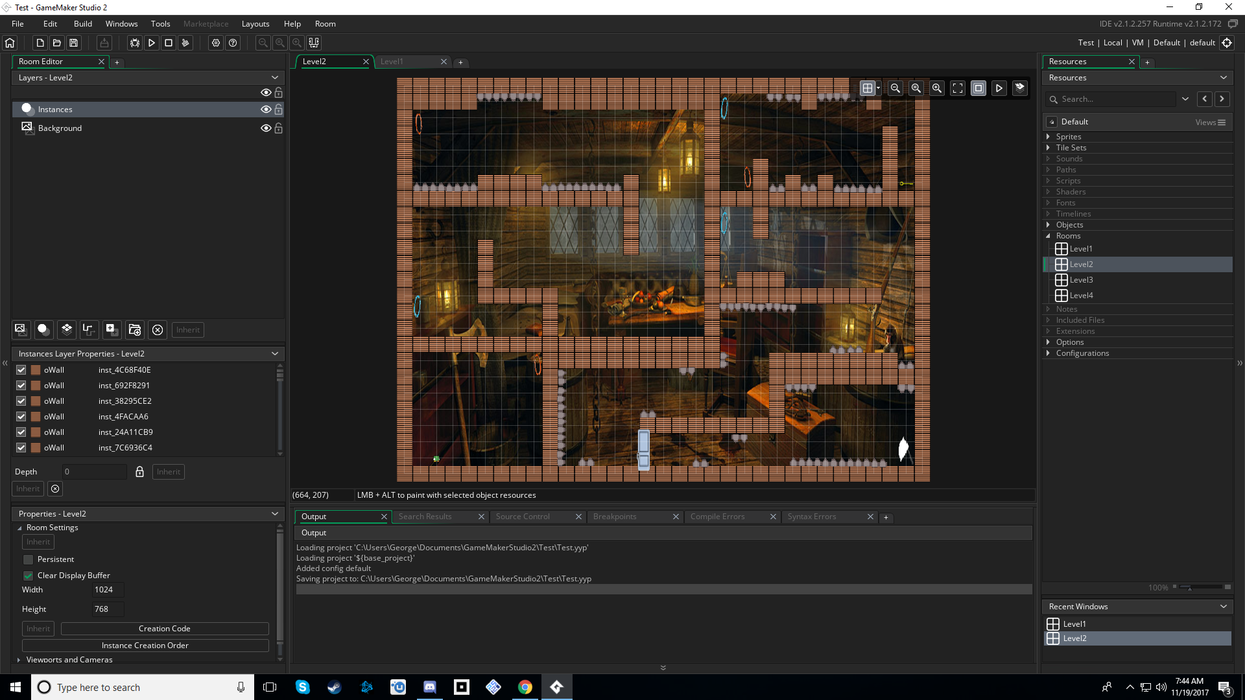
Task: Enable the Persistent checkbox
Action: (29, 559)
